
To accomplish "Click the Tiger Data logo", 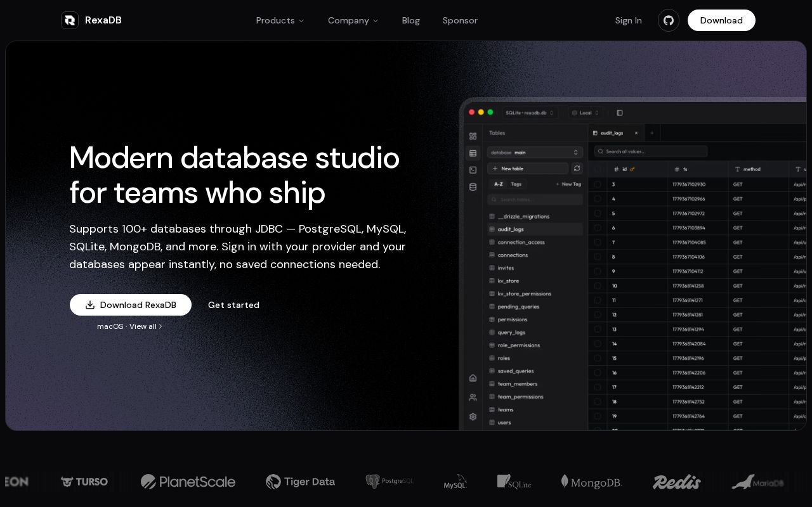I will (300, 482).
